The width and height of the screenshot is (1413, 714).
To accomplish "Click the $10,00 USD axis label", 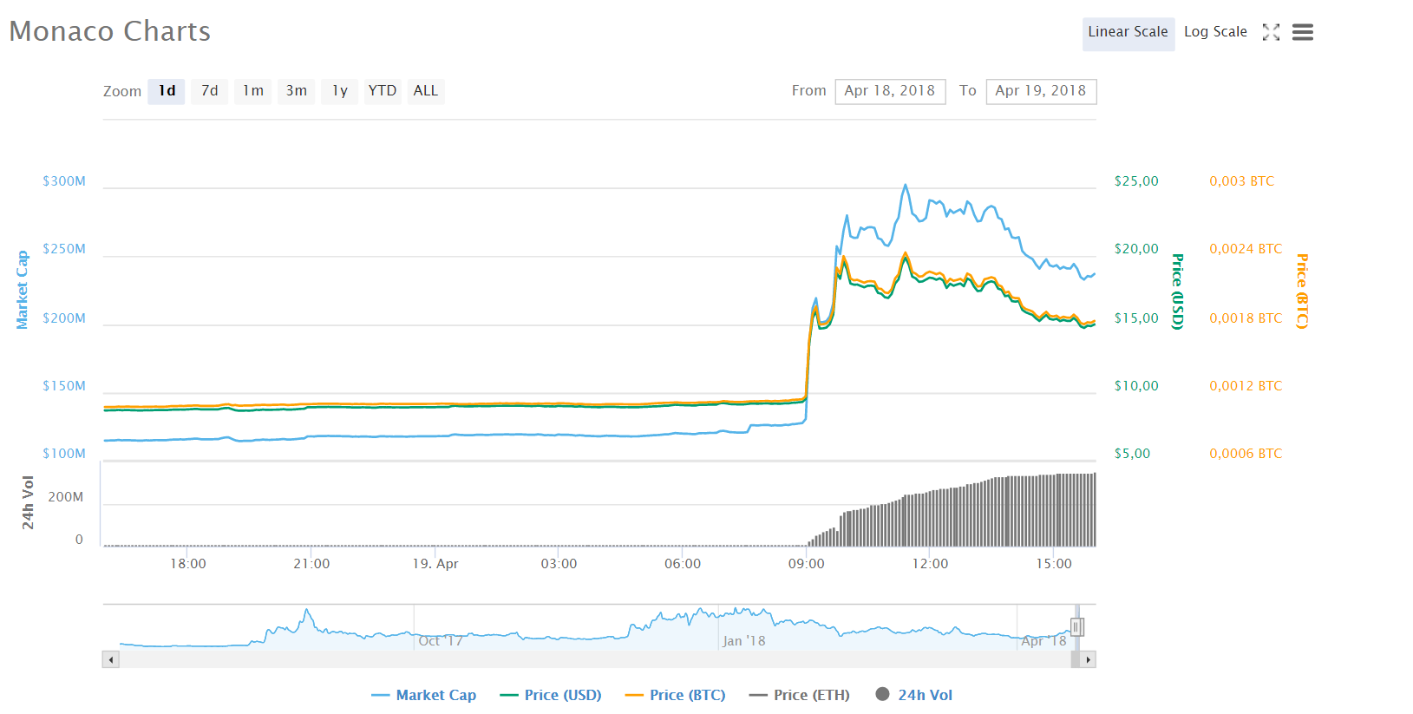I will point(1136,386).
